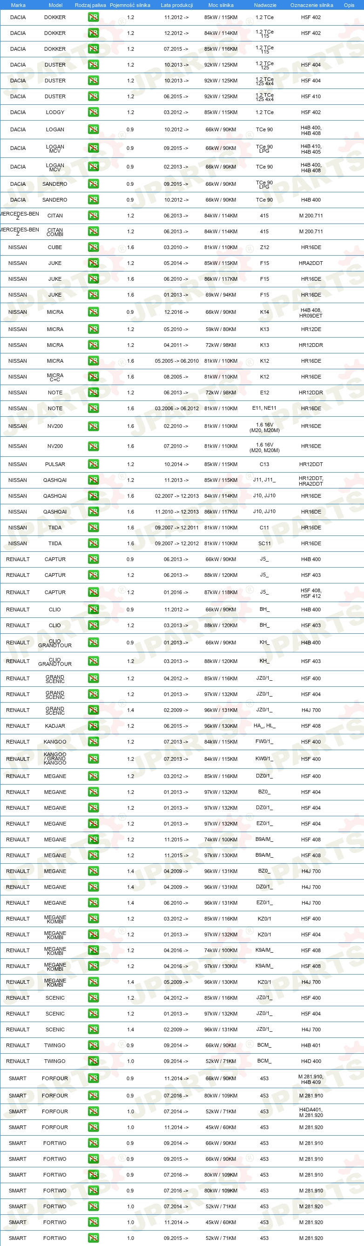
Task: Select the 'PULSAR' model cell
Action: point(55,464)
